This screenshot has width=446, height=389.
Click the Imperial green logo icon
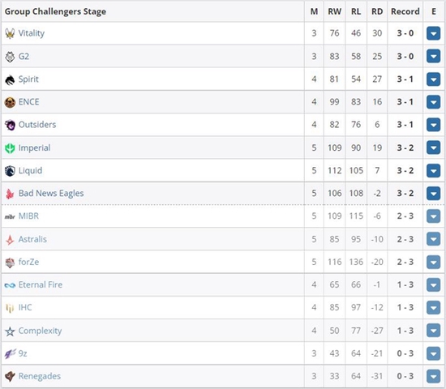[x=10, y=147]
